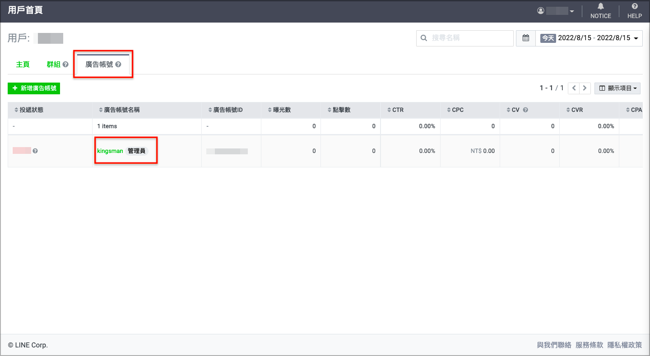This screenshot has width=650, height=356.
Task: Open 服務條款 footer link
Action: point(589,345)
